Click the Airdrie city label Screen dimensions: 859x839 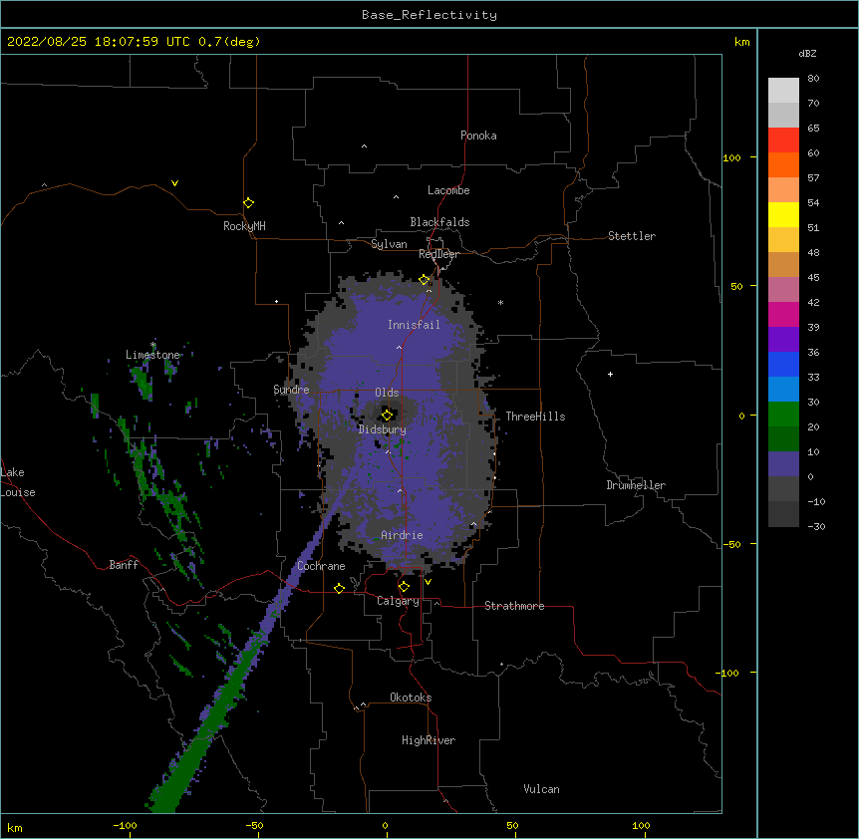click(x=402, y=535)
